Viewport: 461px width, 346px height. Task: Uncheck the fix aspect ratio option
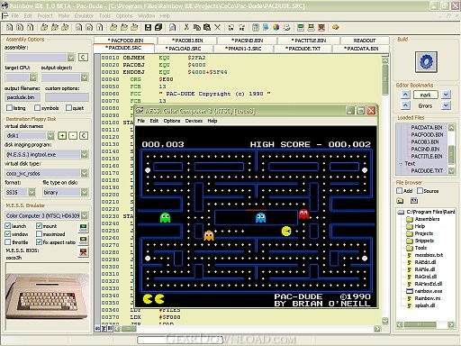(39, 242)
